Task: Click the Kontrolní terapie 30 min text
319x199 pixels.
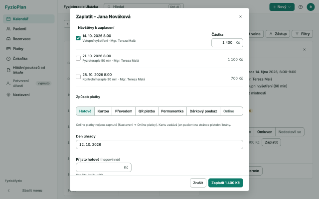Action: [100, 80]
